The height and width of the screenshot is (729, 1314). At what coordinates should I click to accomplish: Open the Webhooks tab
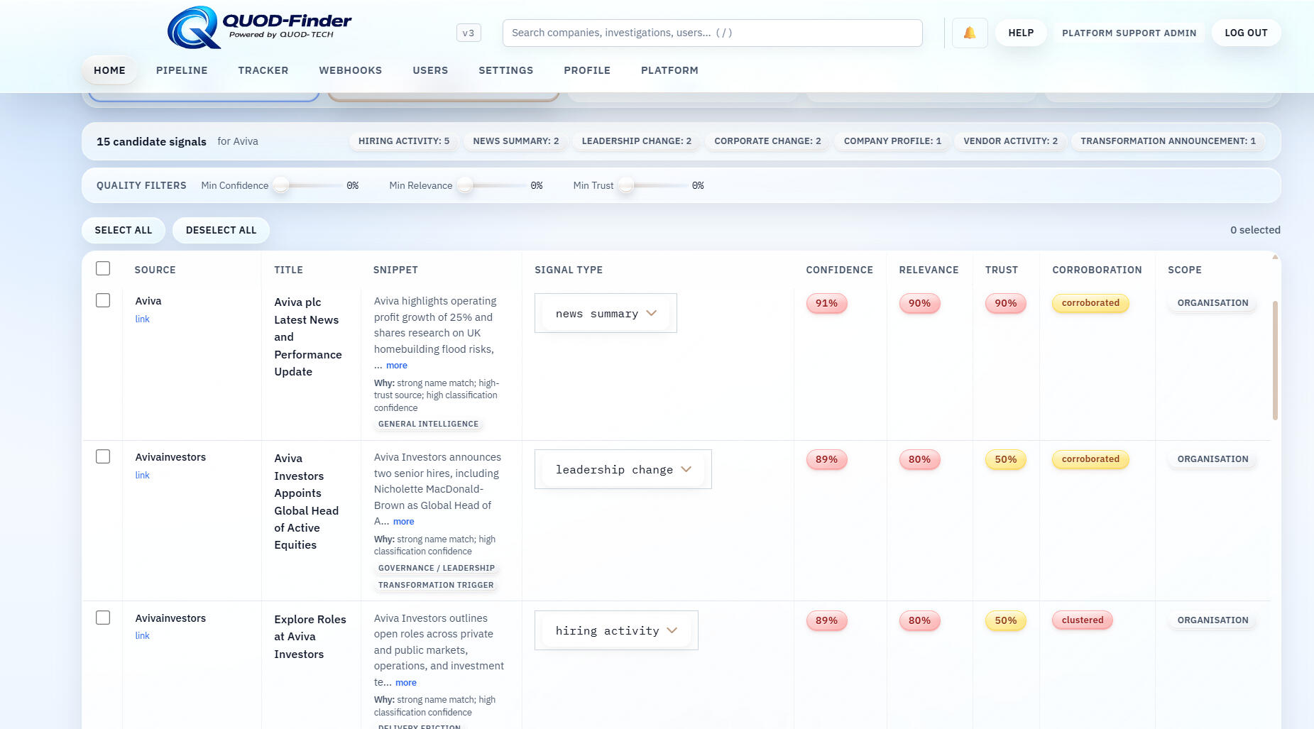[x=351, y=70]
